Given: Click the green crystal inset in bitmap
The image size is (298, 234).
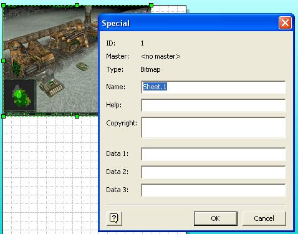Looking at the screenshot, I should (x=19, y=95).
